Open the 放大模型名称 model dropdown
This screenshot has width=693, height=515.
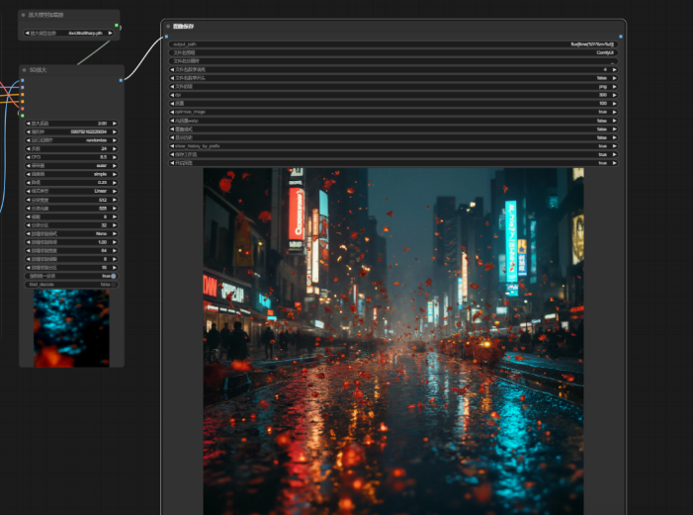click(x=69, y=33)
